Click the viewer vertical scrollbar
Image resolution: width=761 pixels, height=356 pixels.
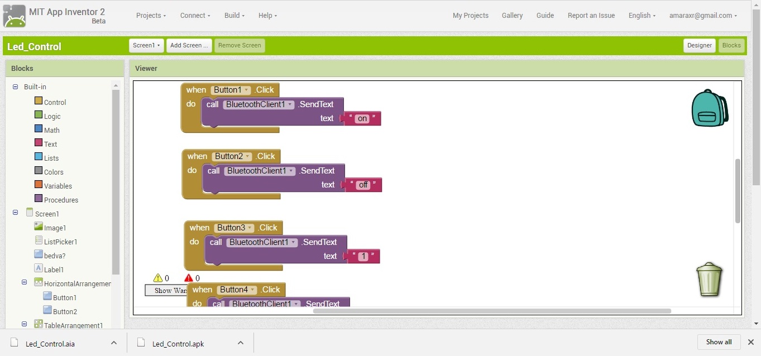point(738,191)
